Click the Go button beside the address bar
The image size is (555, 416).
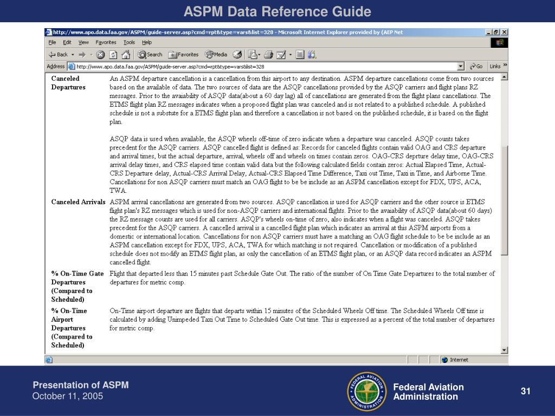coord(476,67)
